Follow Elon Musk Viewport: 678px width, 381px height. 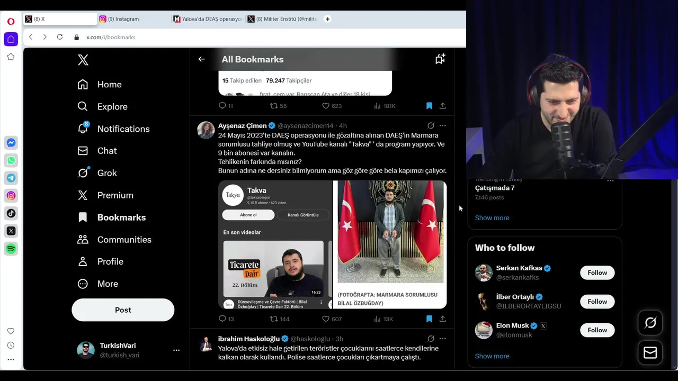(x=597, y=330)
